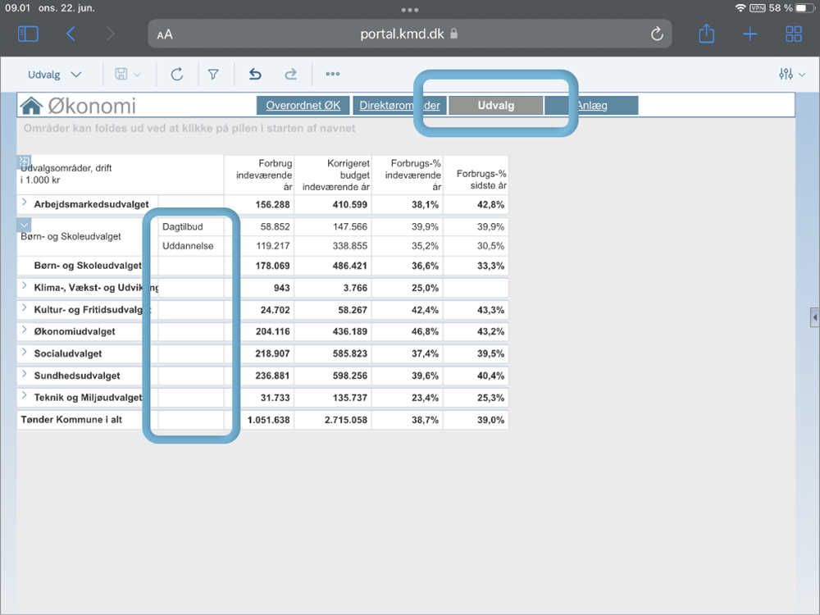Click the Økonomi home icon
This screenshot has width=820, height=615.
(x=31, y=106)
